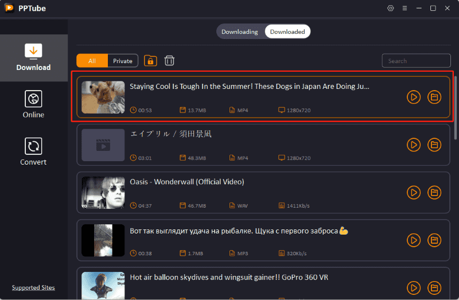Play the Staying Cool dogs video
Image resolution: width=459 pixels, height=300 pixels.
pyautogui.click(x=414, y=97)
